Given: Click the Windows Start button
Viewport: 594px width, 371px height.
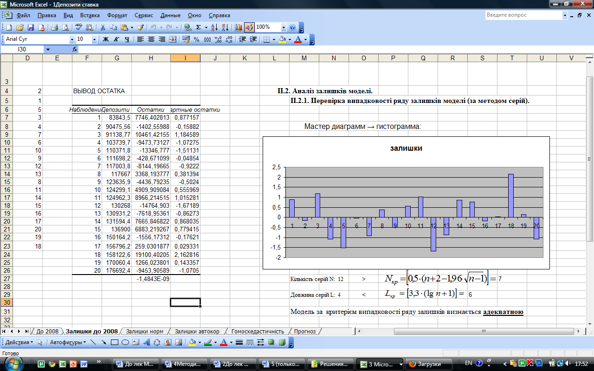Looking at the screenshot, I should click(x=13, y=364).
